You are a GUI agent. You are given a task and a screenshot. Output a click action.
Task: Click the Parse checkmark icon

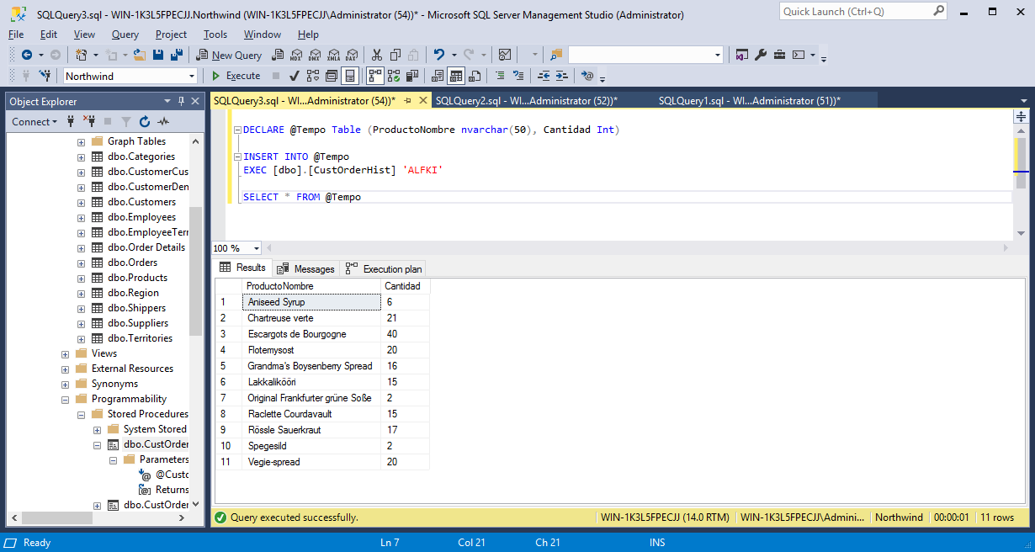(295, 76)
